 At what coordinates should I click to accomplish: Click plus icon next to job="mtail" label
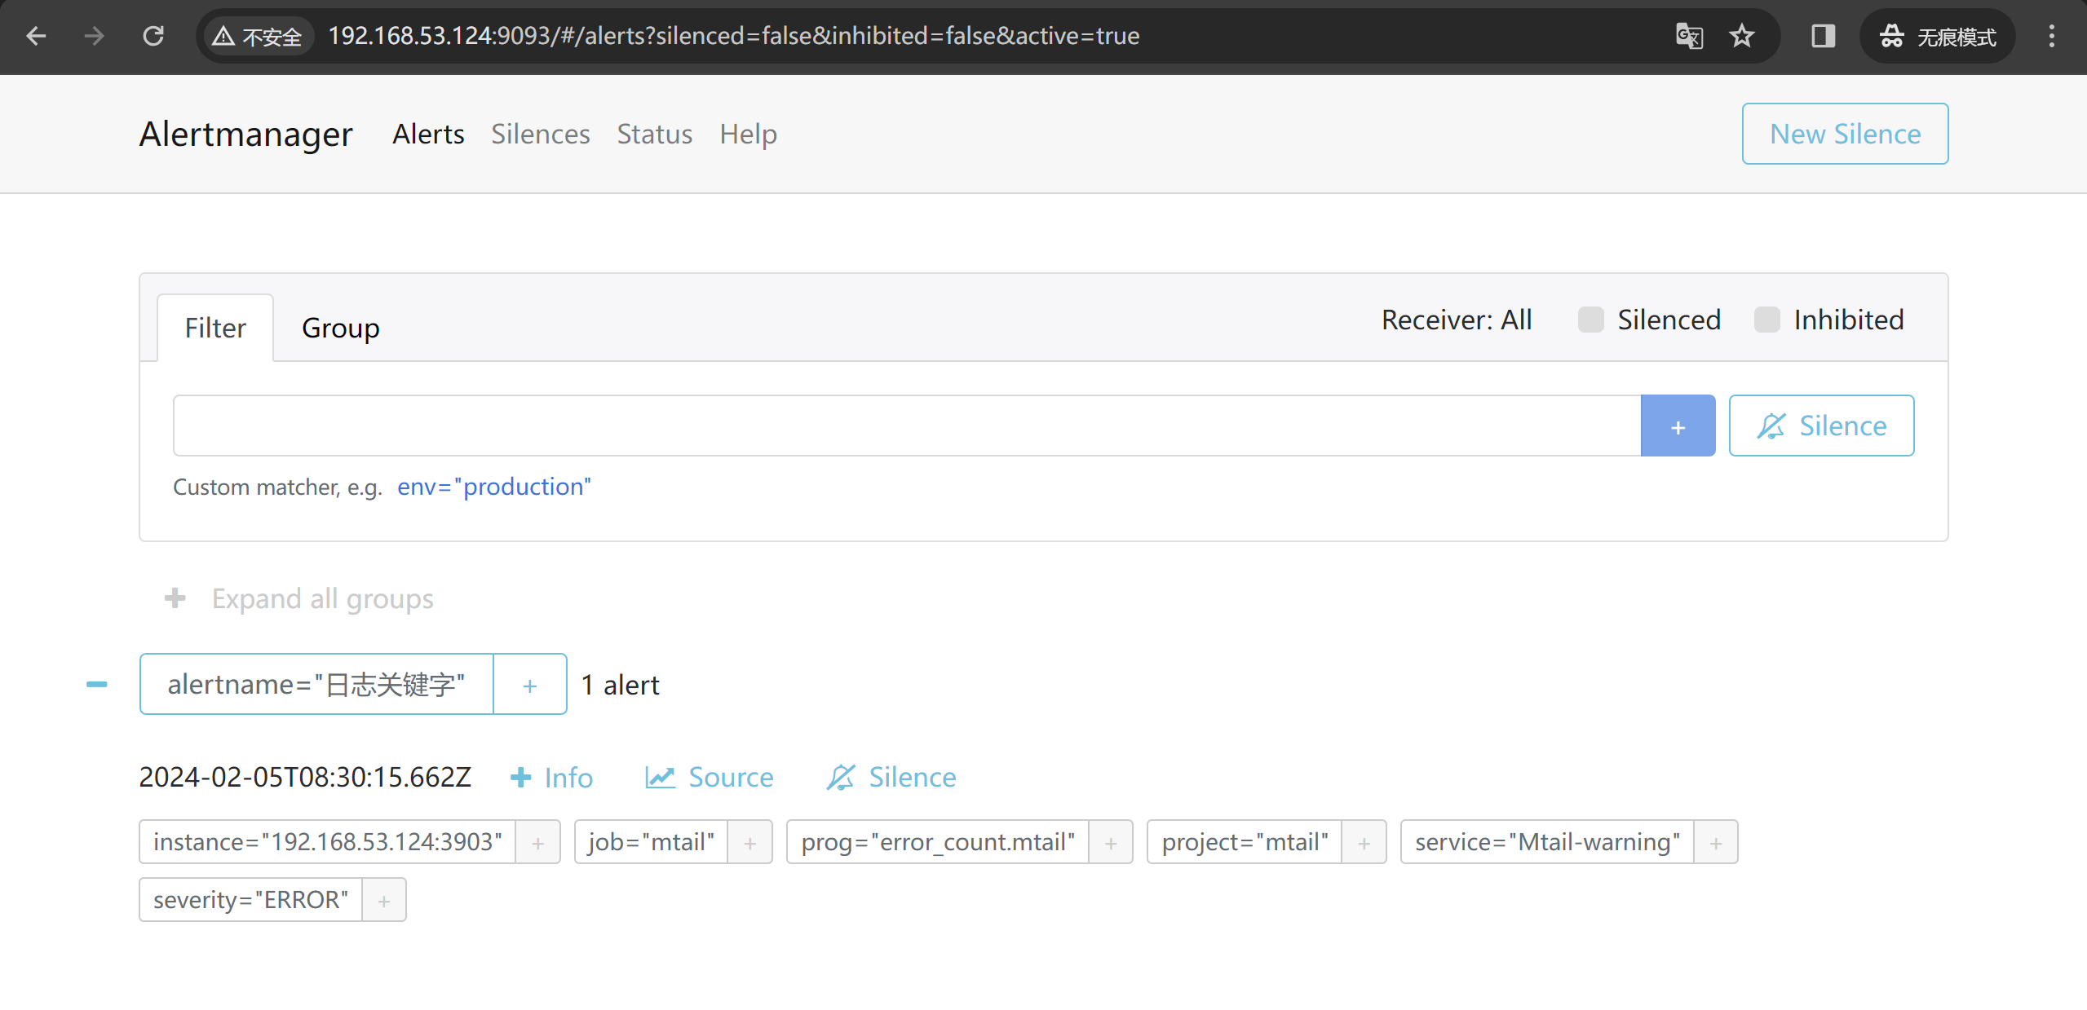pos(749,842)
